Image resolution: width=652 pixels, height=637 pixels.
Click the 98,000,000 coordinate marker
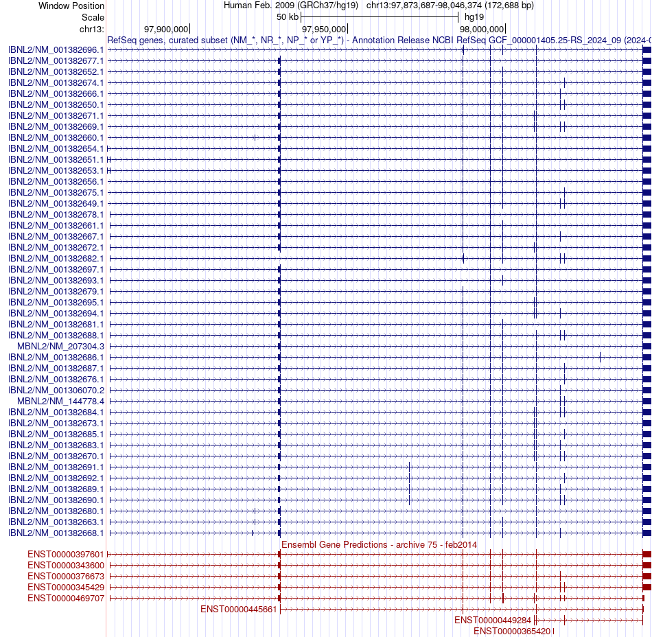(482, 29)
